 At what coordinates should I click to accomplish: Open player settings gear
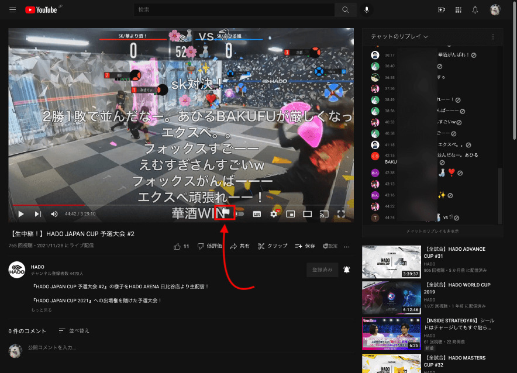[x=274, y=214]
